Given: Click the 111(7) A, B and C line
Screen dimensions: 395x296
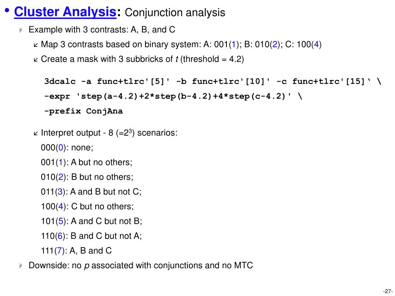Looking at the screenshot, I should pyautogui.click(x=76, y=251).
